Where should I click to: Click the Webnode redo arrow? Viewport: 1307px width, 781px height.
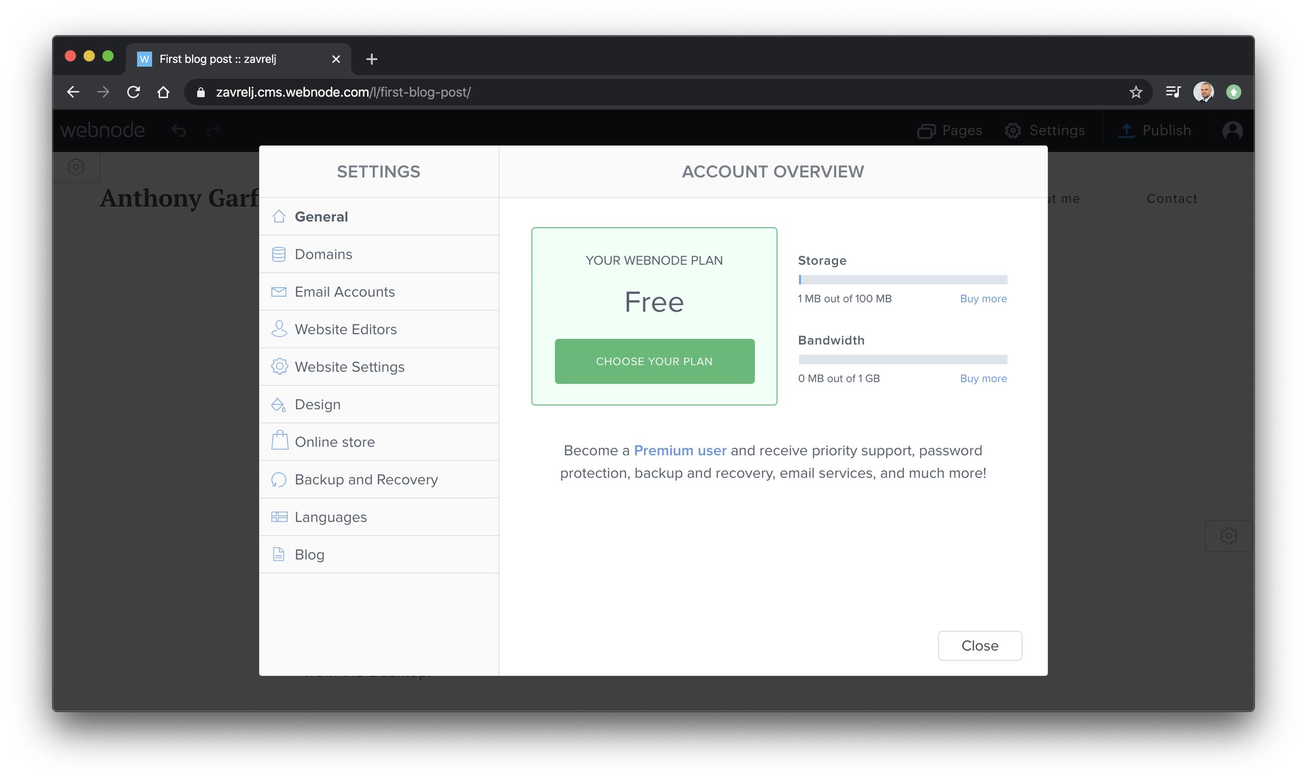(213, 131)
